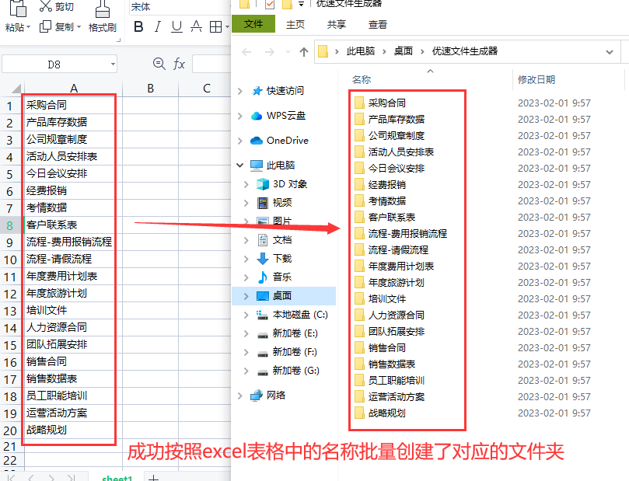Image resolution: width=629 pixels, height=481 pixels.
Task: Select the sheet1 worksheet tab
Action: [117, 477]
